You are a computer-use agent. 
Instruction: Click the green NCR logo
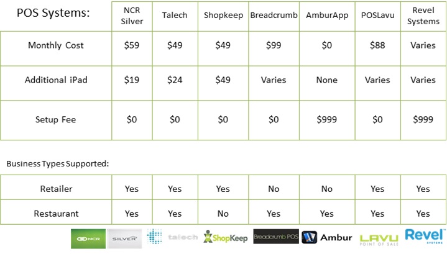pos(88,238)
